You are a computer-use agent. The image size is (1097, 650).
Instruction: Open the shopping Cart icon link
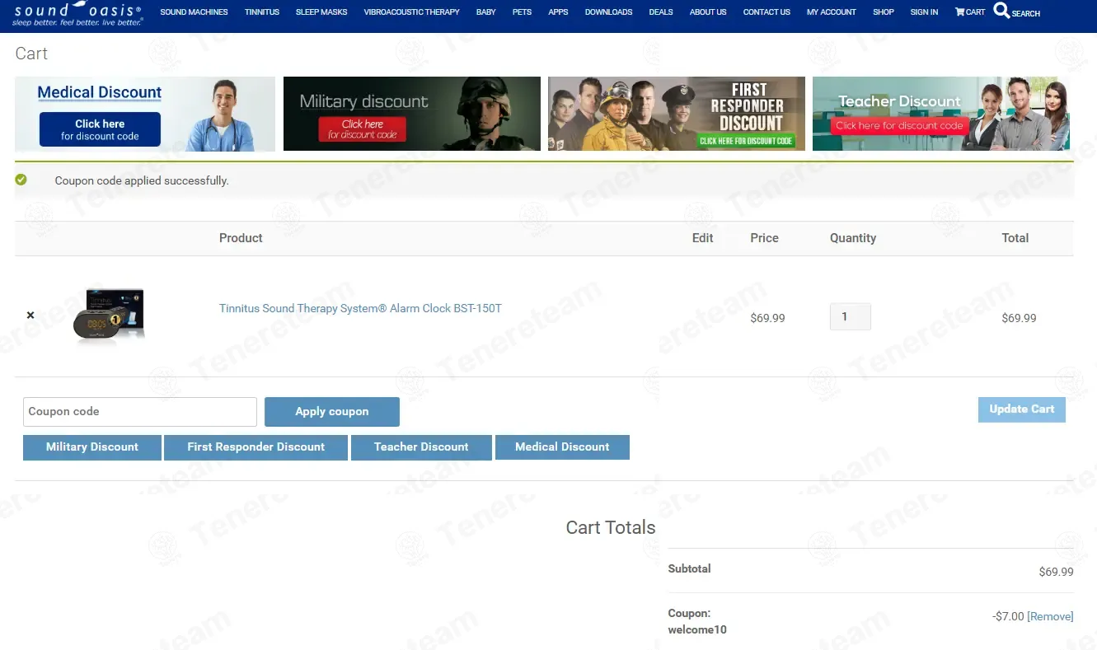[970, 12]
